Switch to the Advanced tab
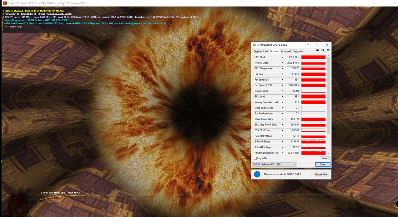Image resolution: width=398 pixels, height=217 pixels. pyautogui.click(x=285, y=52)
